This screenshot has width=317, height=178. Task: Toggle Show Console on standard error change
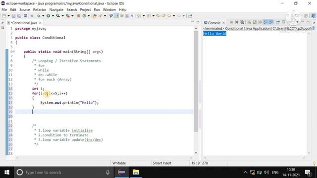tap(271, 22)
